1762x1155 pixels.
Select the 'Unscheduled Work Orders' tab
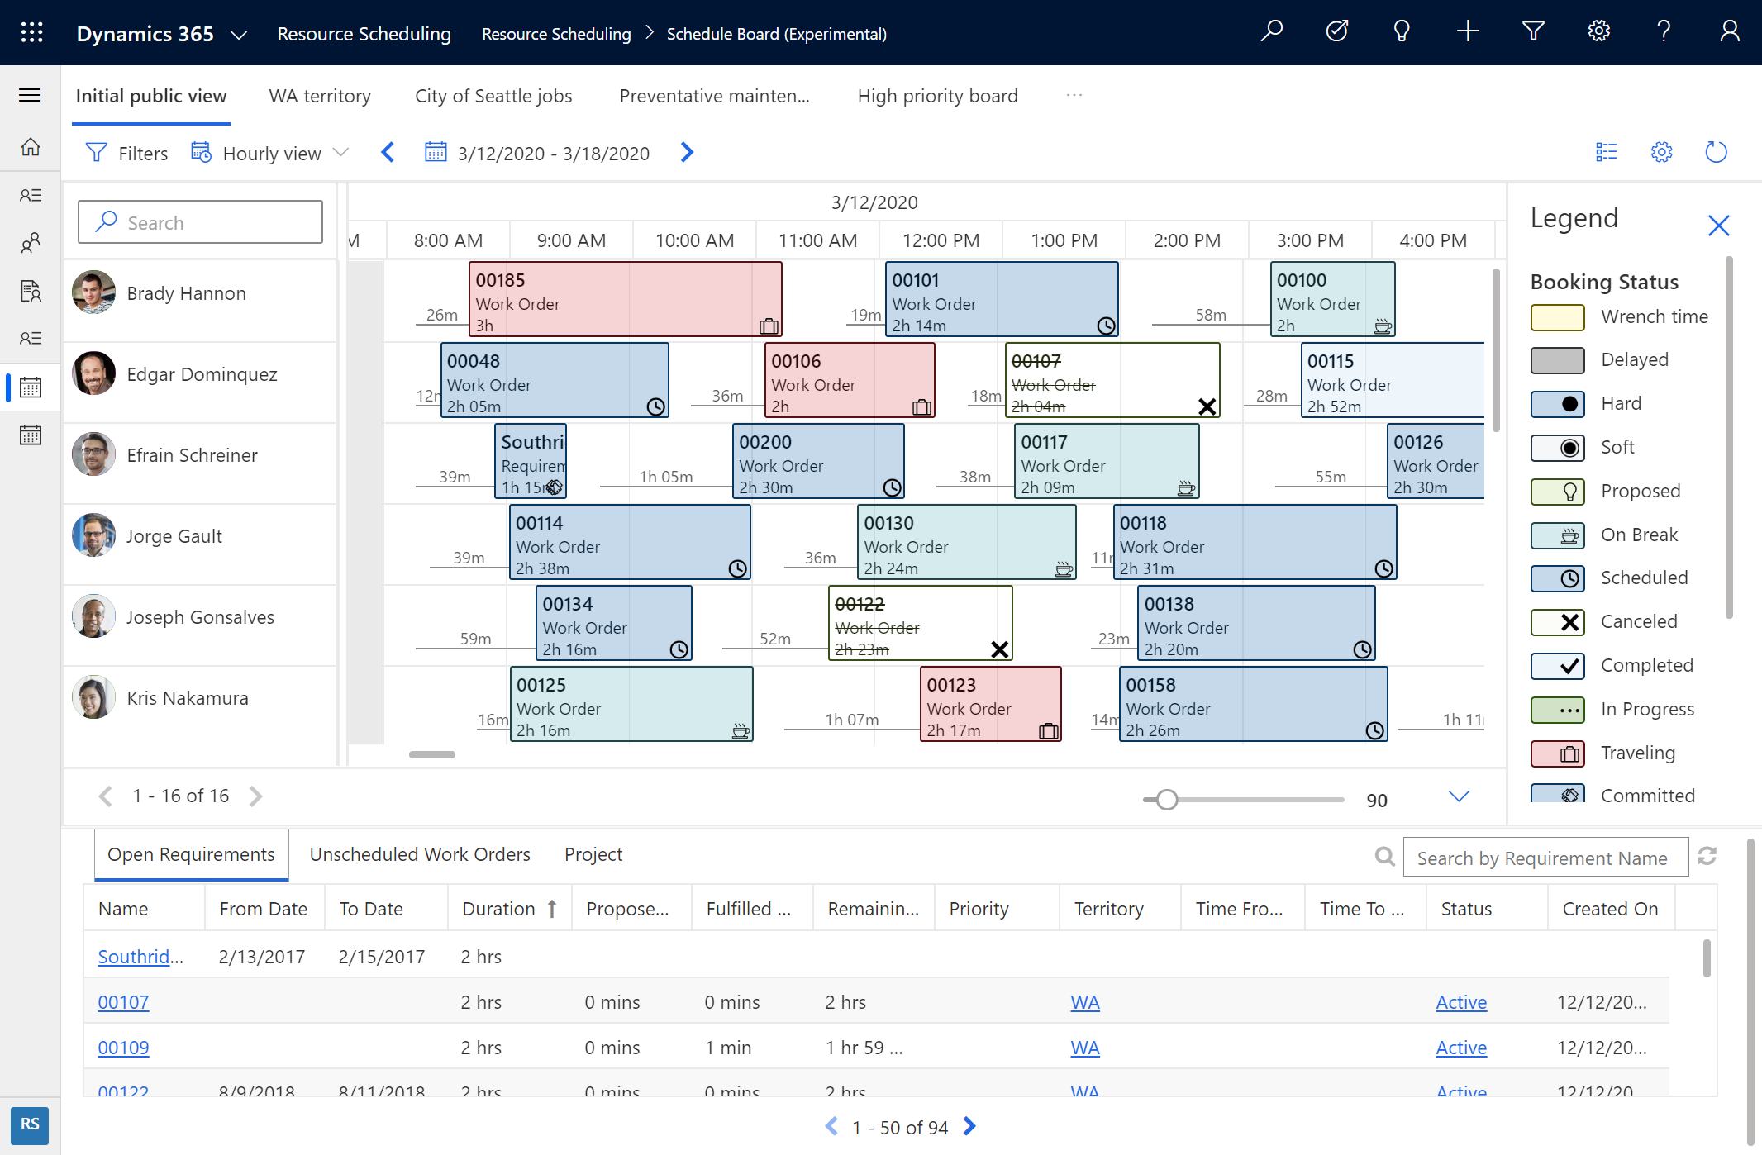[x=420, y=853]
